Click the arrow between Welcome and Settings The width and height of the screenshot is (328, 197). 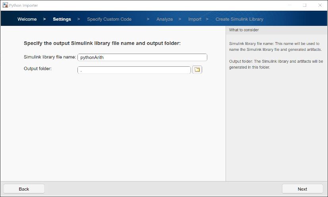pos(44,19)
